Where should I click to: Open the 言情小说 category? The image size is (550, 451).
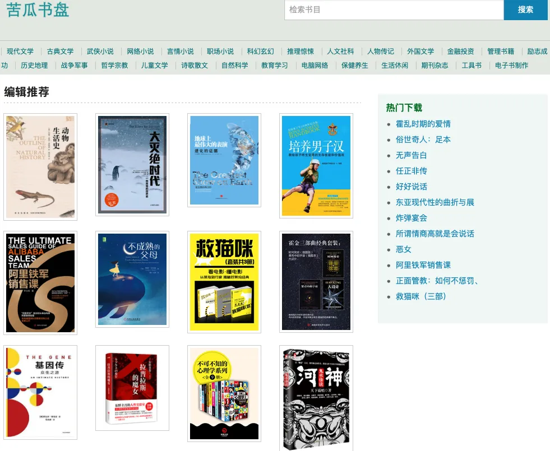pos(181,52)
